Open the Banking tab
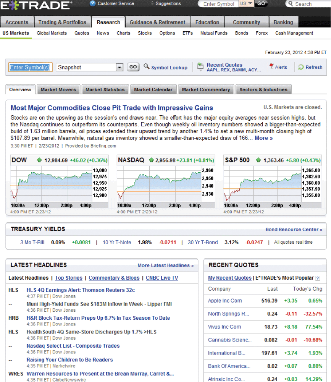The image size is (331, 382). [x=283, y=22]
